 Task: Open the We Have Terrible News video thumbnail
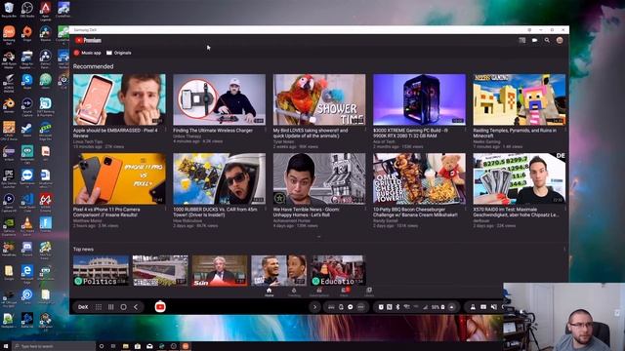[319, 178]
